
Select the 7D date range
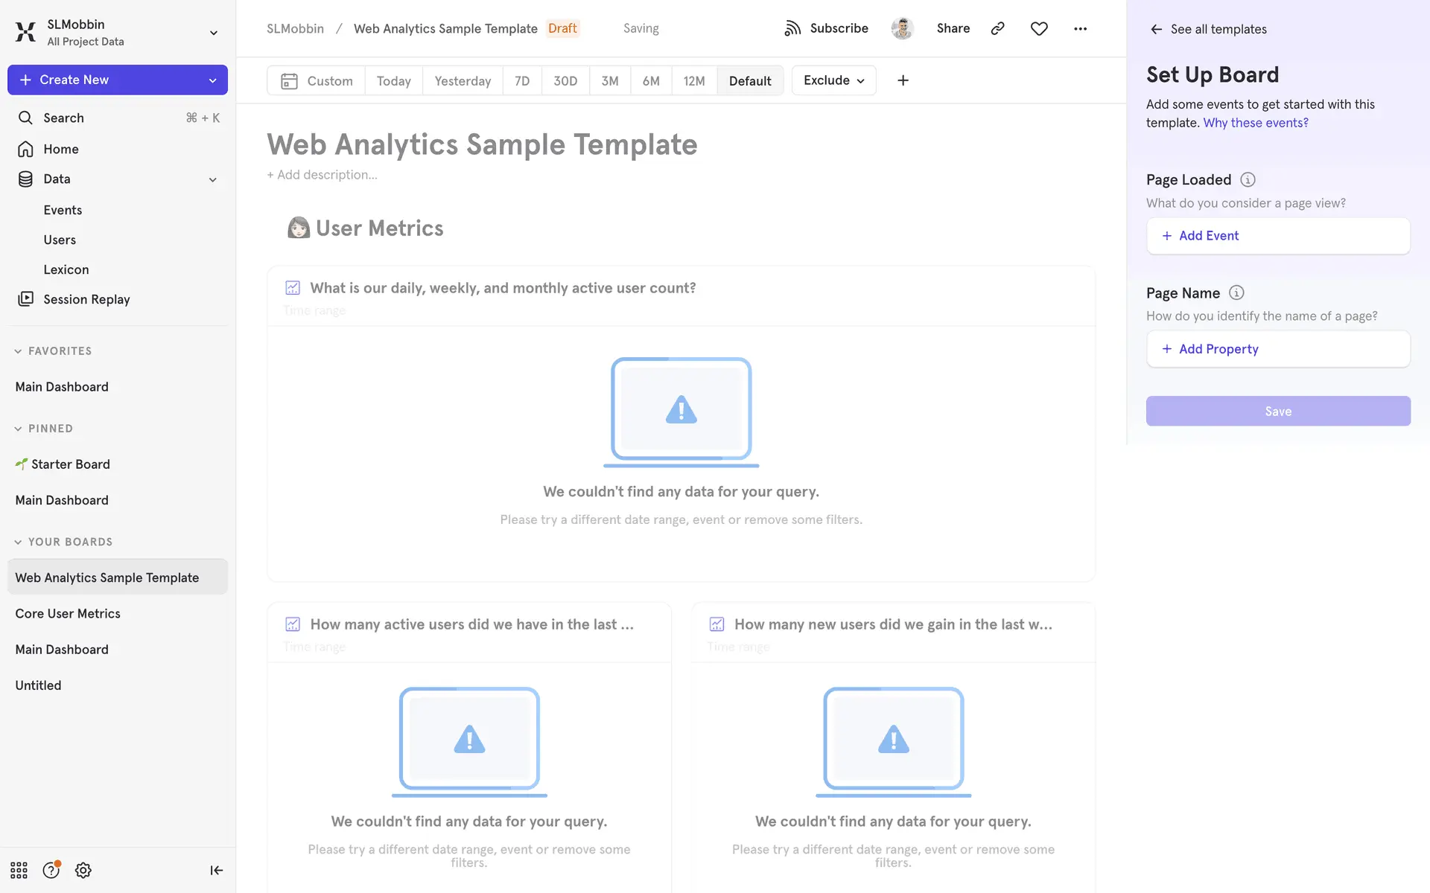coord(522,80)
